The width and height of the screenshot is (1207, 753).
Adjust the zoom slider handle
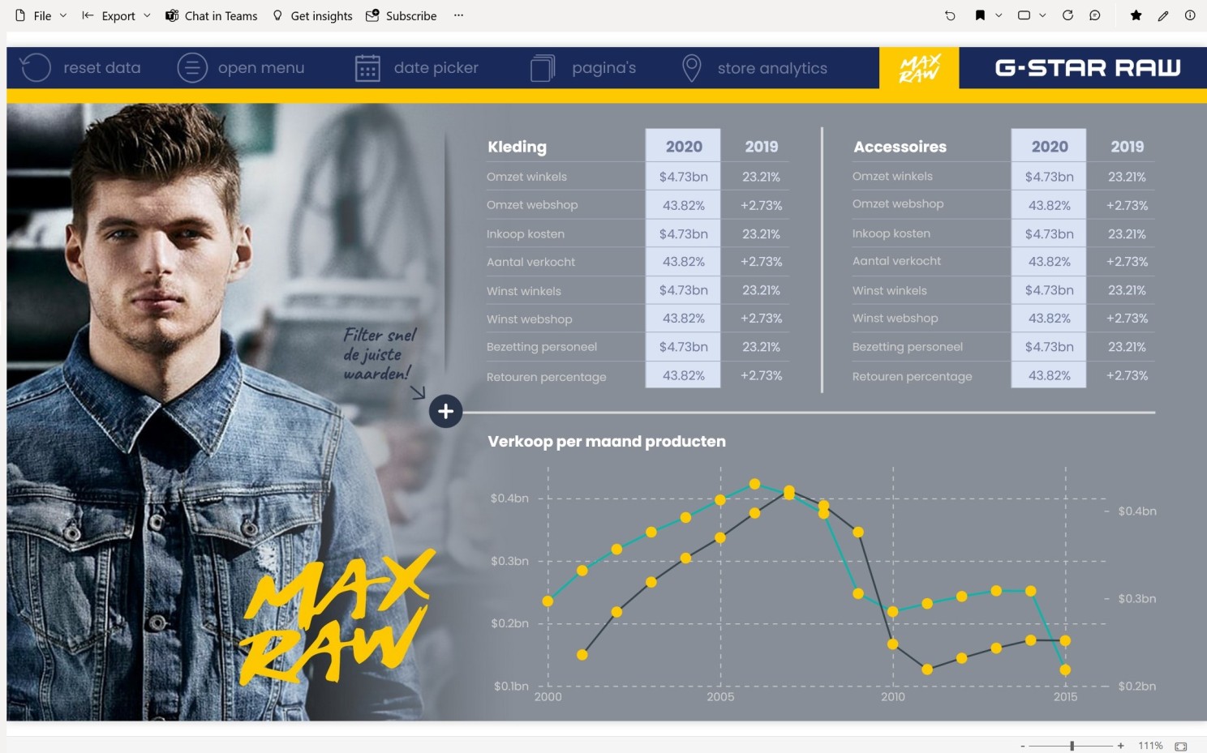(x=1072, y=746)
